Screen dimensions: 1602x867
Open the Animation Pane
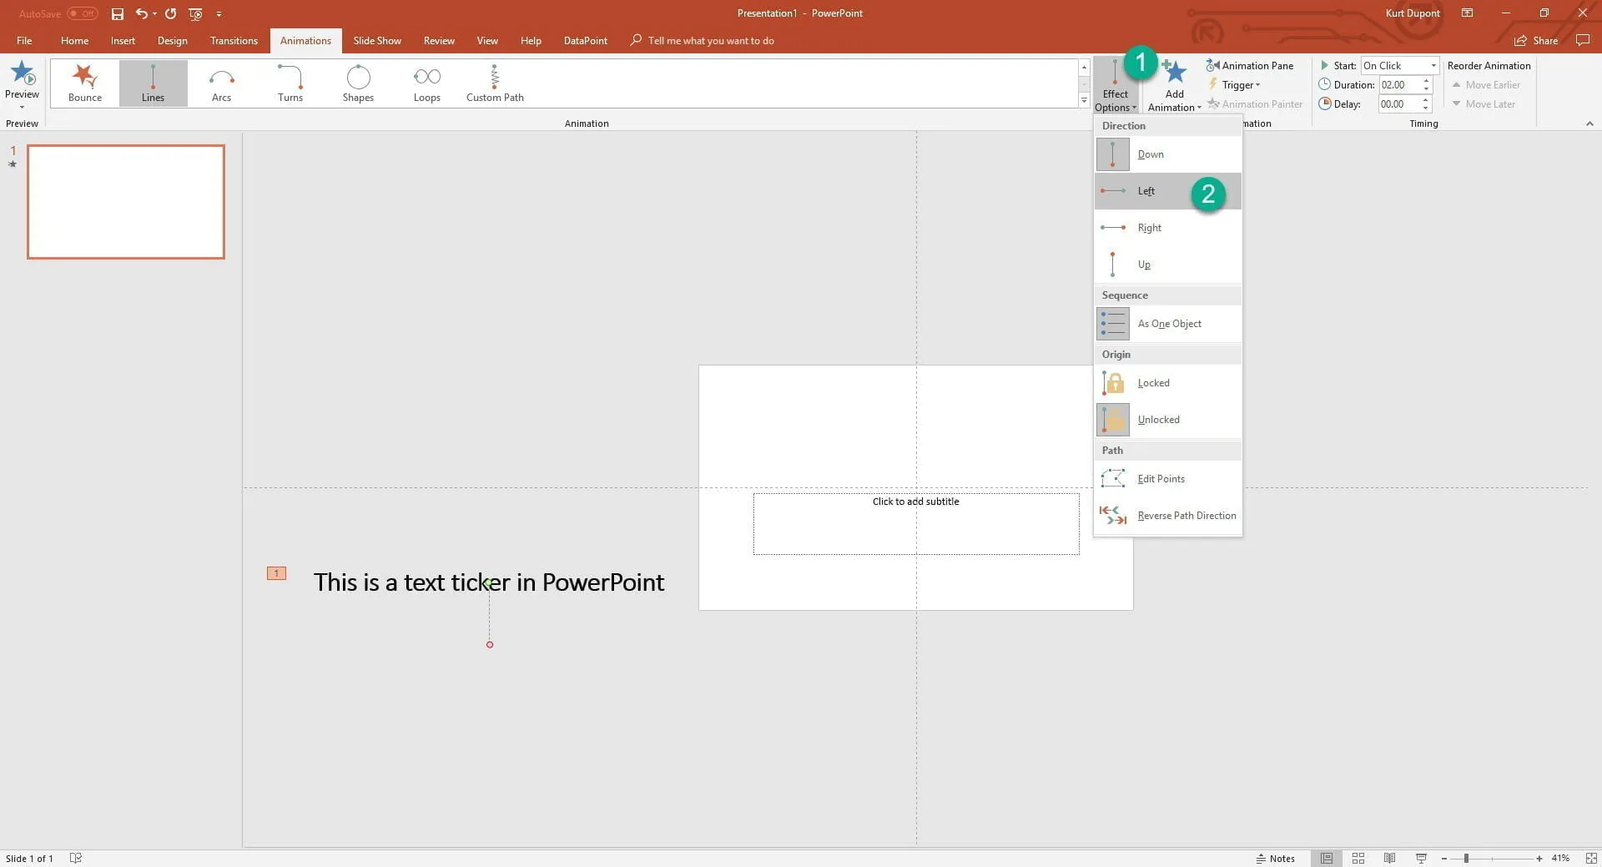point(1249,65)
